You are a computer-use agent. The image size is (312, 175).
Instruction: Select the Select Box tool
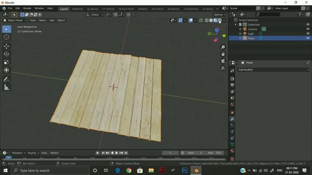[x=6, y=29]
